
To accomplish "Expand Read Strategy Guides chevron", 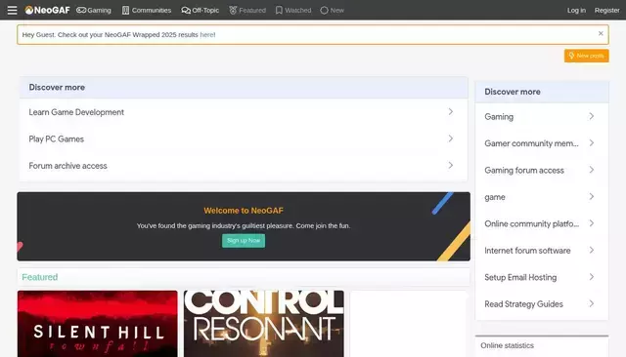I will 591,303.
